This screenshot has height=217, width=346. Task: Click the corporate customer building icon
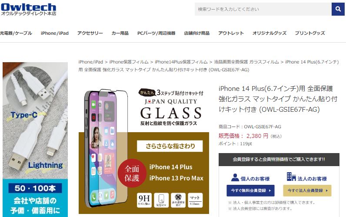point(291,177)
